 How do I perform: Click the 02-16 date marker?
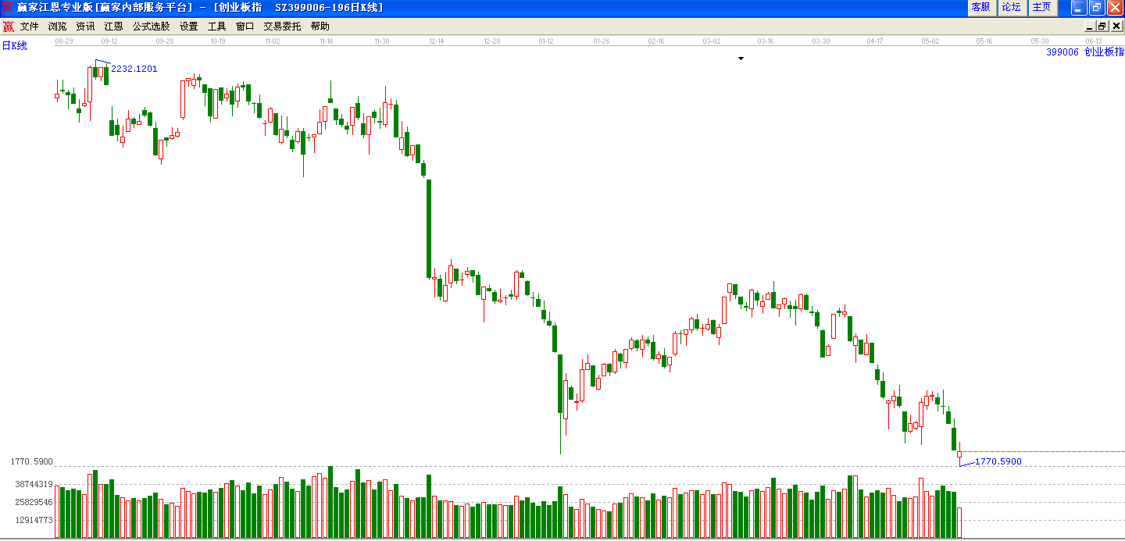pyautogui.click(x=655, y=41)
